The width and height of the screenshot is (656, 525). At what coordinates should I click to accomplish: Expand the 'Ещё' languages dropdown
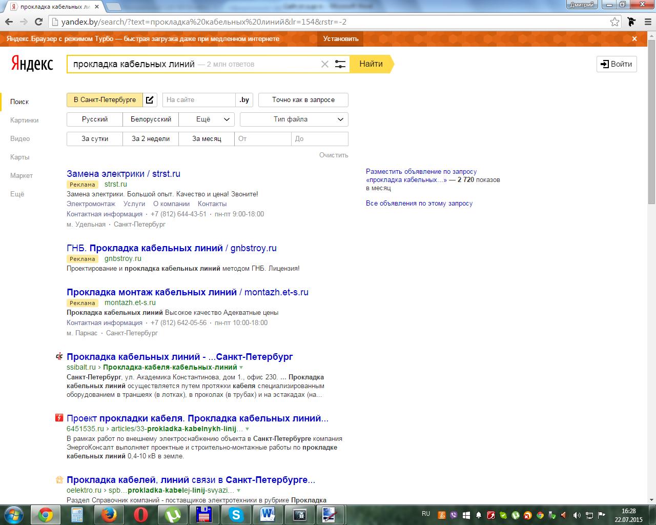[x=207, y=119]
